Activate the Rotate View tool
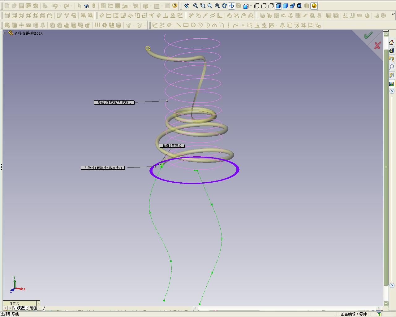396x317 pixels. [224, 6]
